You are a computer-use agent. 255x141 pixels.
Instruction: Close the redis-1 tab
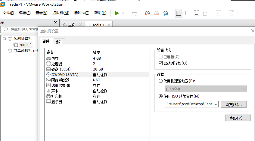coord(109,25)
